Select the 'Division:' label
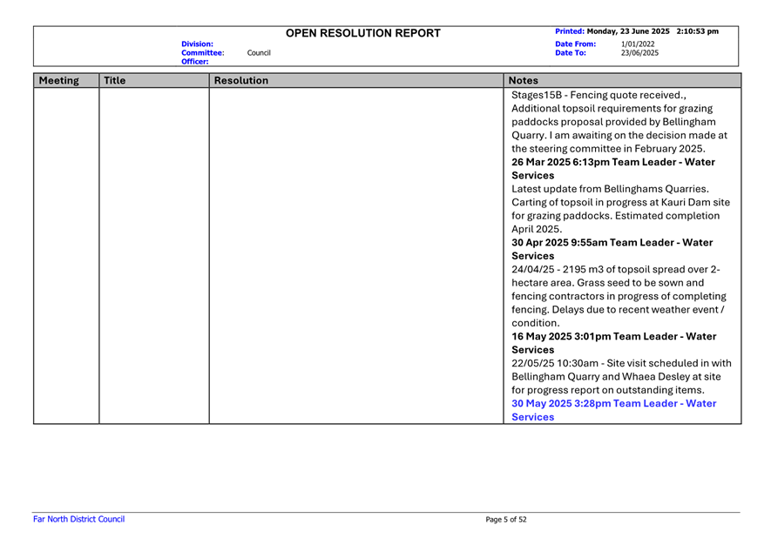This screenshot has width=771, height=545. coord(197,44)
